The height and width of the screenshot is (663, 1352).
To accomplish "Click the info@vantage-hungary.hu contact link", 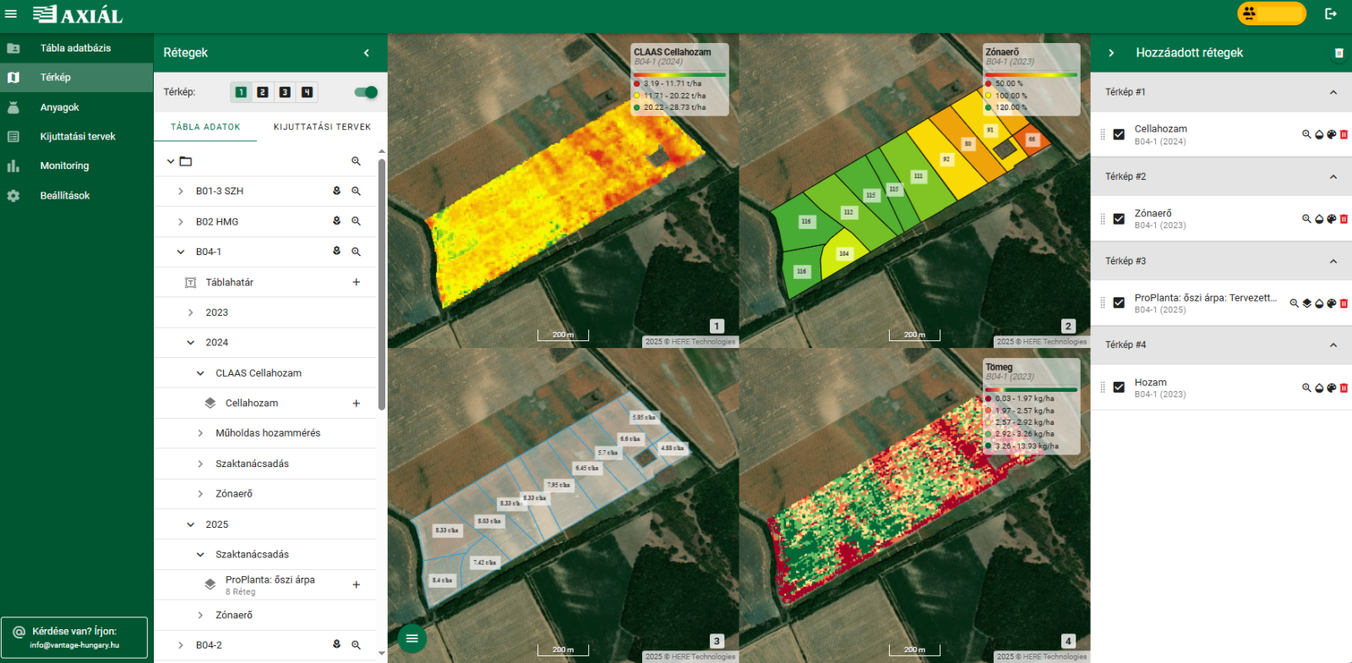I will 74,645.
